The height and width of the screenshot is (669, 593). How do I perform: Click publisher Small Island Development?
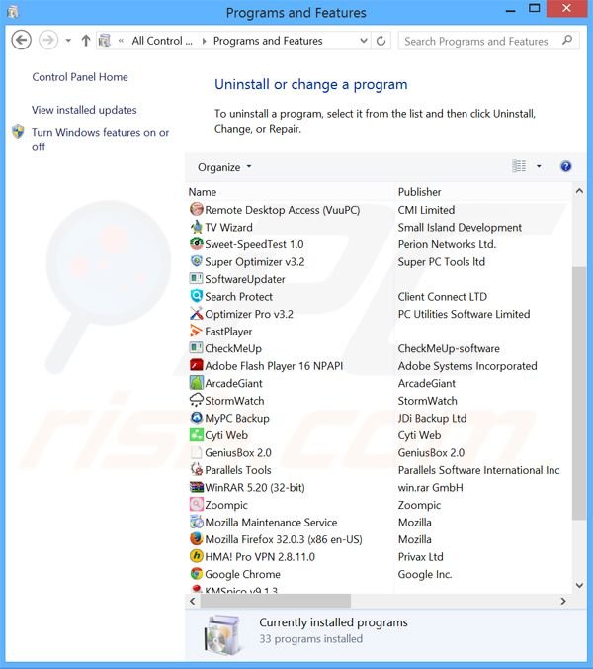pos(460,227)
